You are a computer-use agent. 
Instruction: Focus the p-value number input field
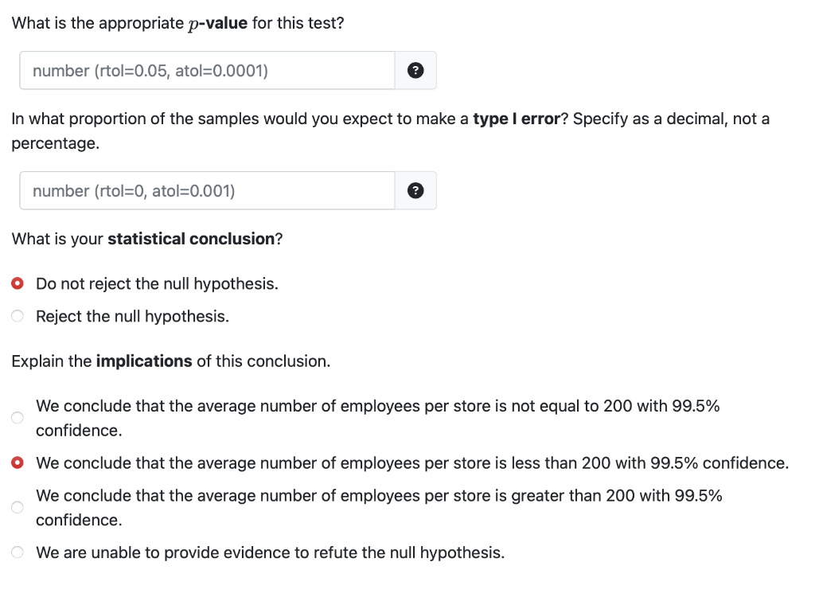[x=207, y=71]
